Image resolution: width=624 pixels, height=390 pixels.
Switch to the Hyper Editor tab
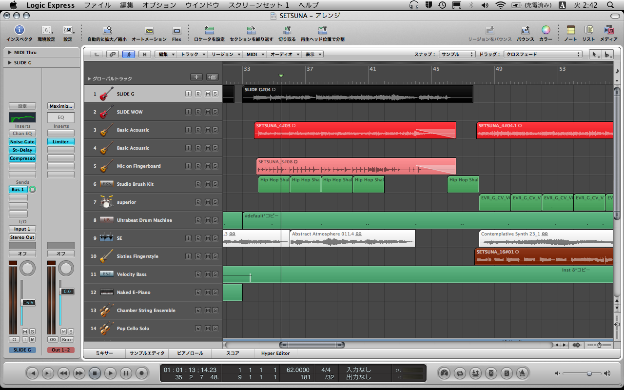tap(275, 353)
